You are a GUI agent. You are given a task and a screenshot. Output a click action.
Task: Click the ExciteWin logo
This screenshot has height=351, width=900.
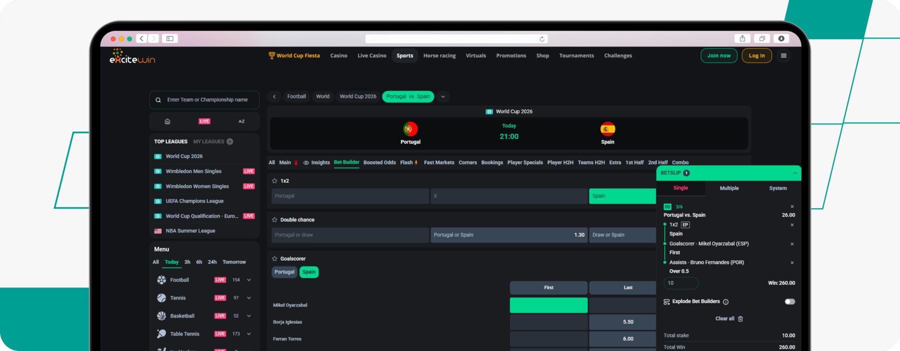132,56
